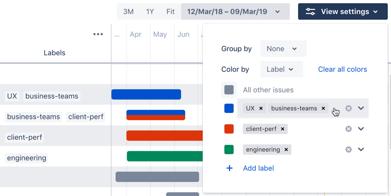Open the date range 12/Mar/18 – 09/Mar/19 dropdown
This screenshot has width=391, height=196.
(235, 11)
